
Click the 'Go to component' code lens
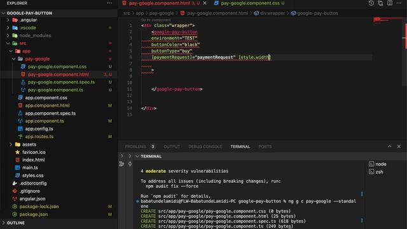(156, 20)
